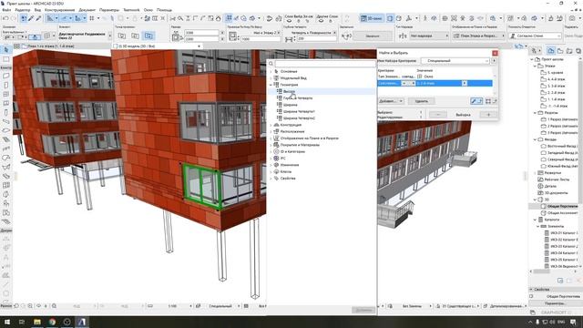Click the window width value field

coord(202,33)
